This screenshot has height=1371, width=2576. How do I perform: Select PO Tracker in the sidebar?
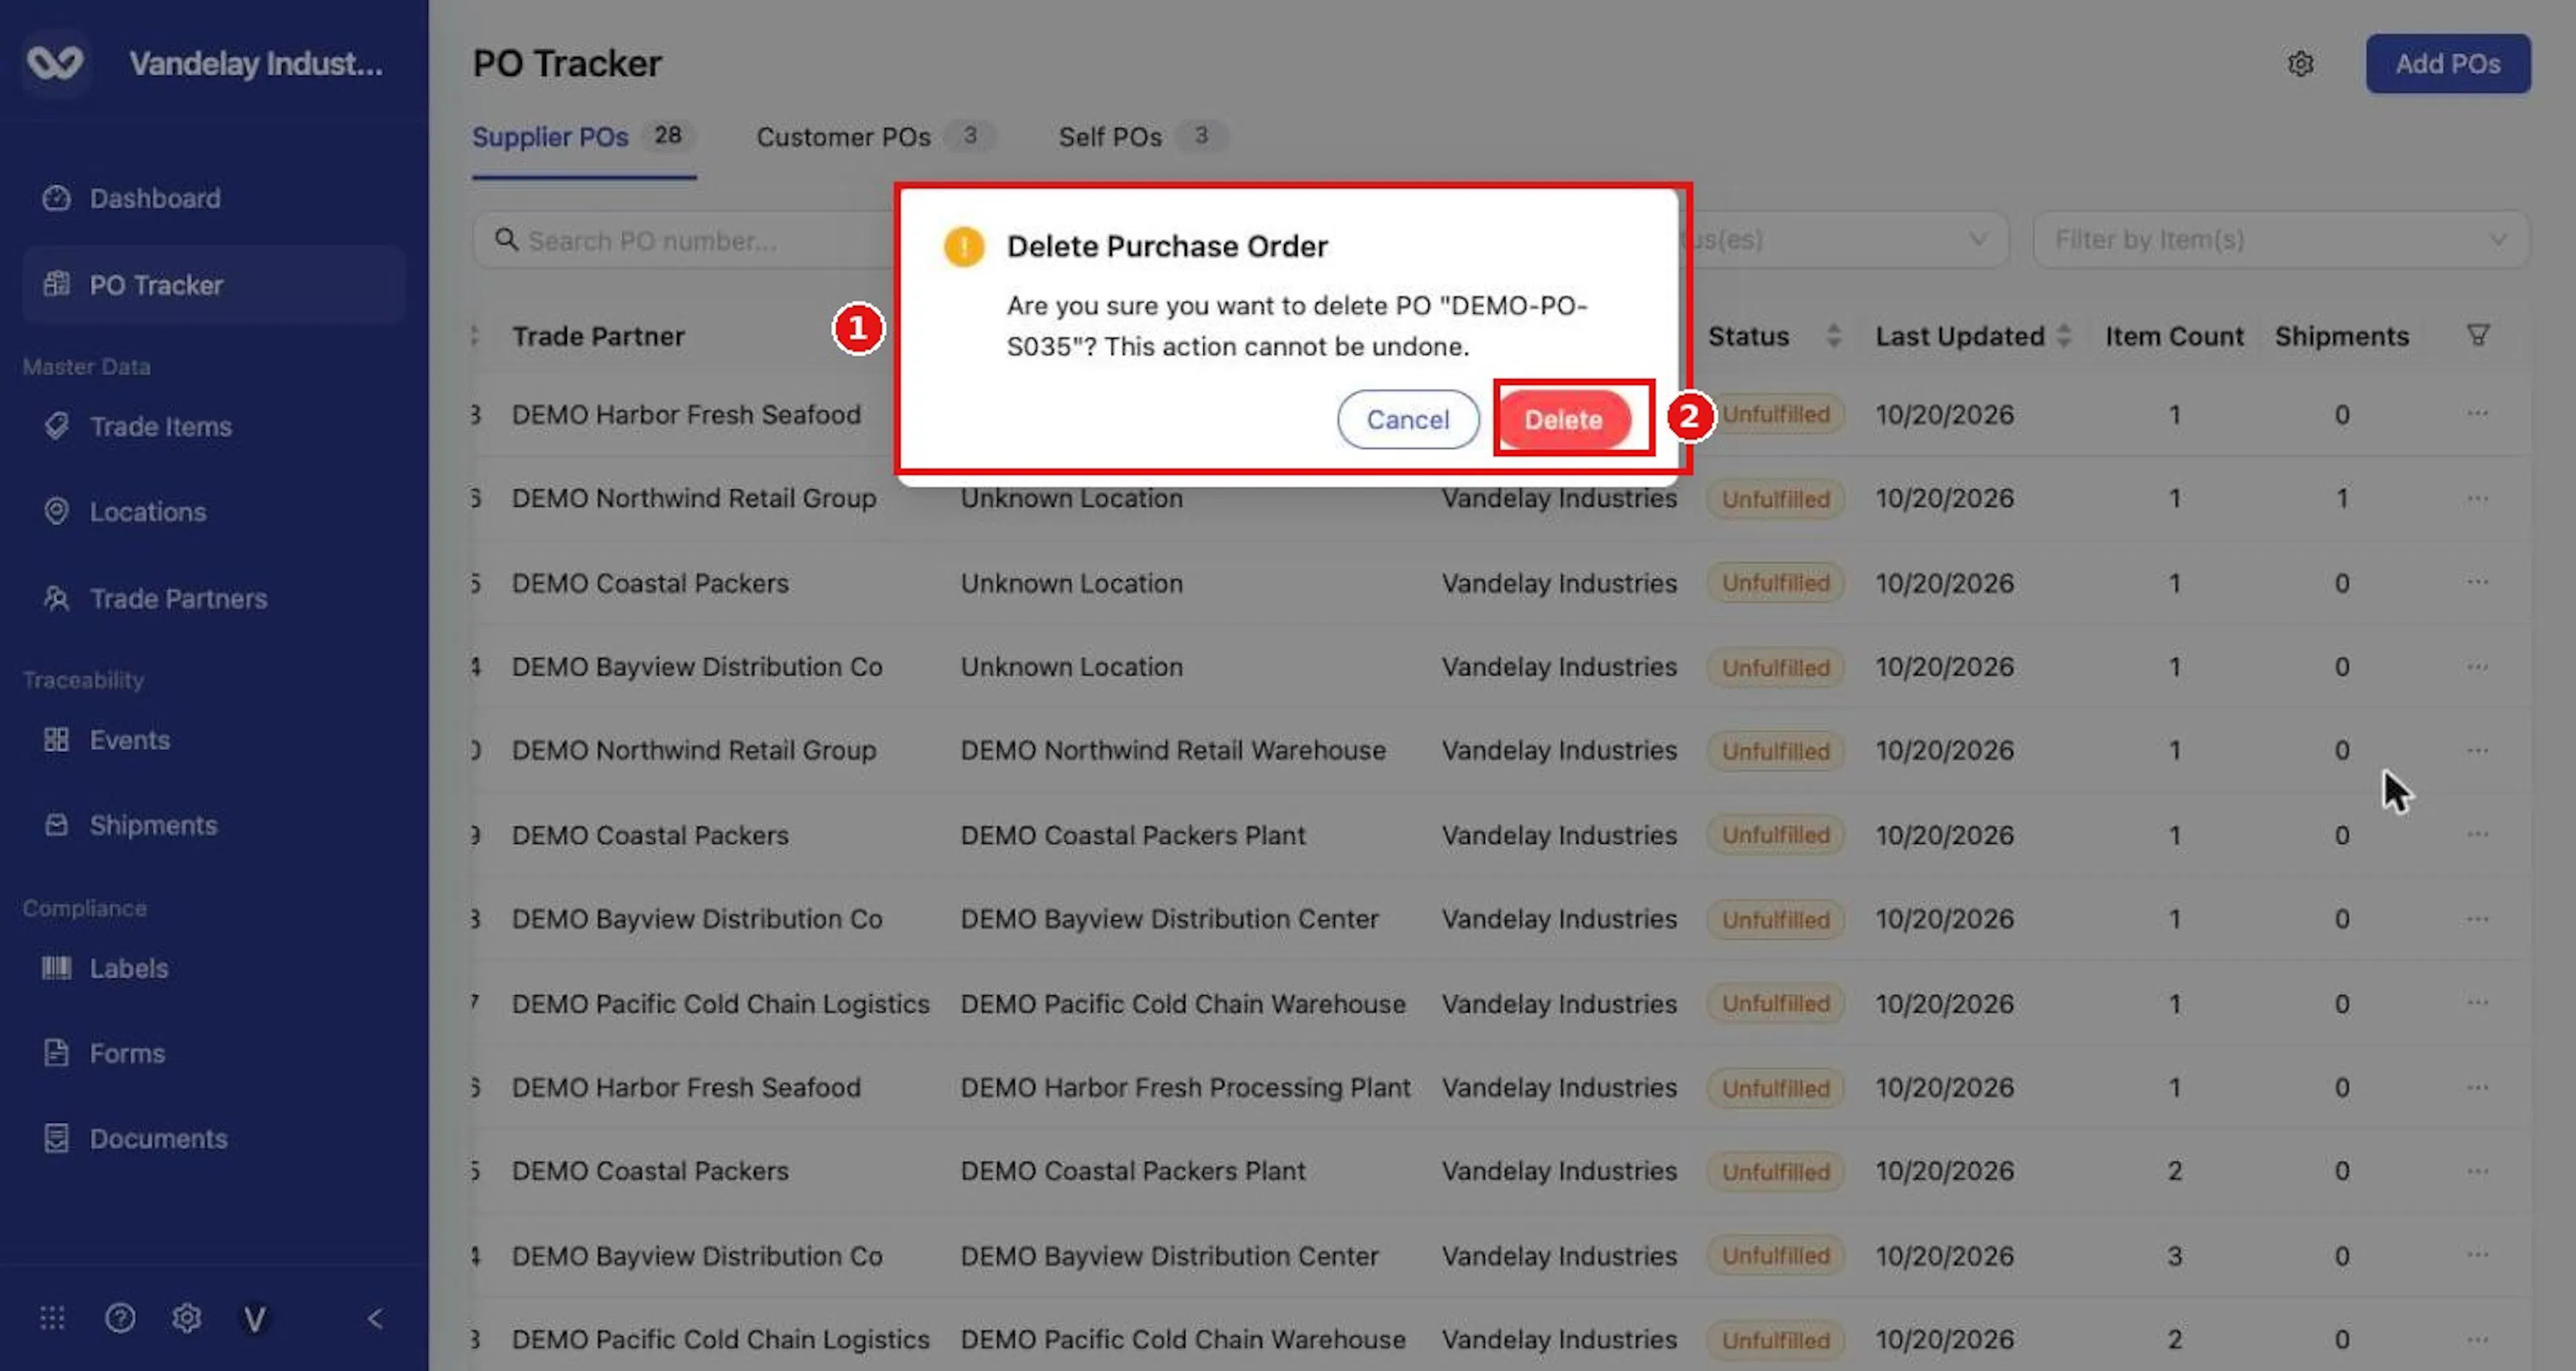click(x=214, y=285)
